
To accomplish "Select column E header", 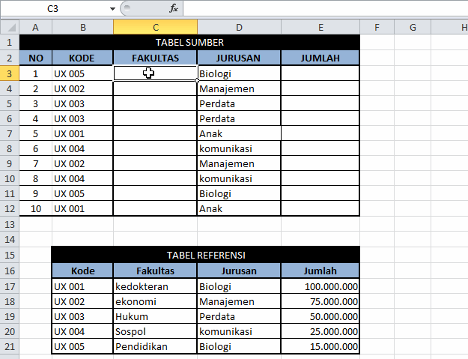I will click(x=320, y=28).
